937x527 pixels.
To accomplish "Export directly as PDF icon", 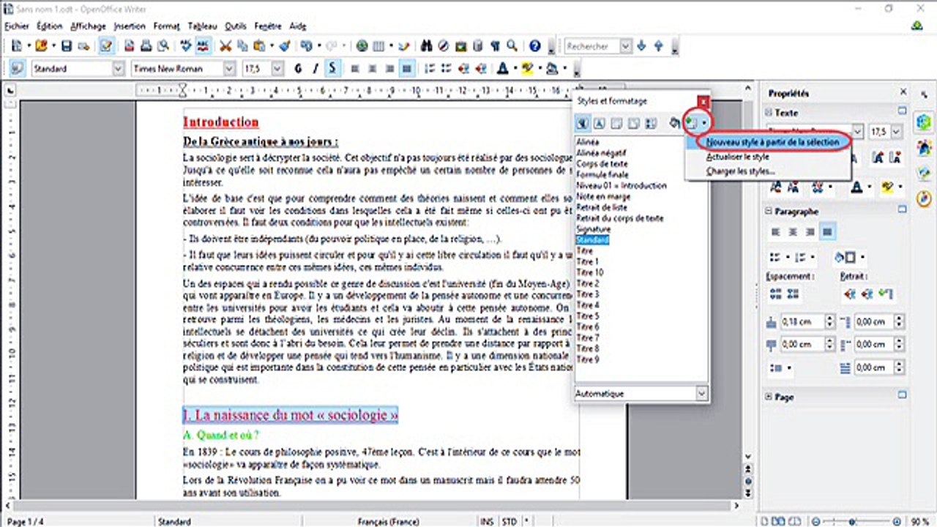I will (x=130, y=46).
